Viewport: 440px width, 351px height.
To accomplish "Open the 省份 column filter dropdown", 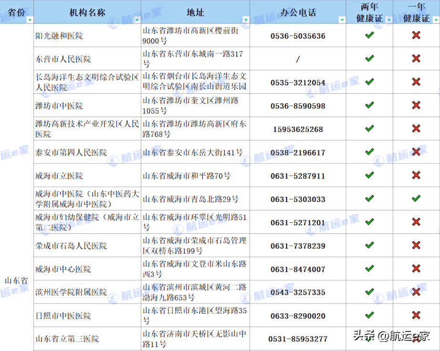I will 30,20.
